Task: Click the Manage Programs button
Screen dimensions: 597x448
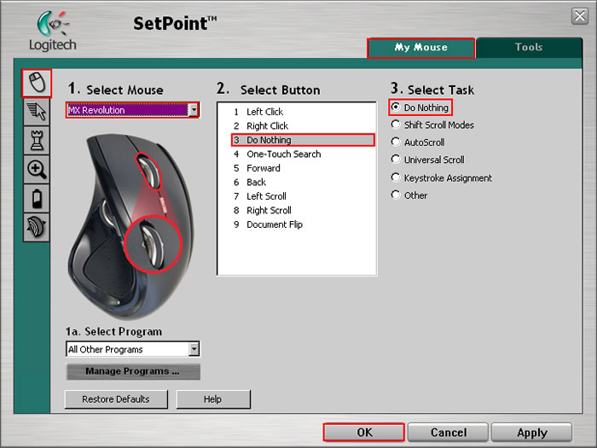Action: [132, 371]
